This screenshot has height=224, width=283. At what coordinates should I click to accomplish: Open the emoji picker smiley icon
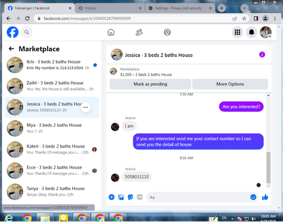point(253,197)
